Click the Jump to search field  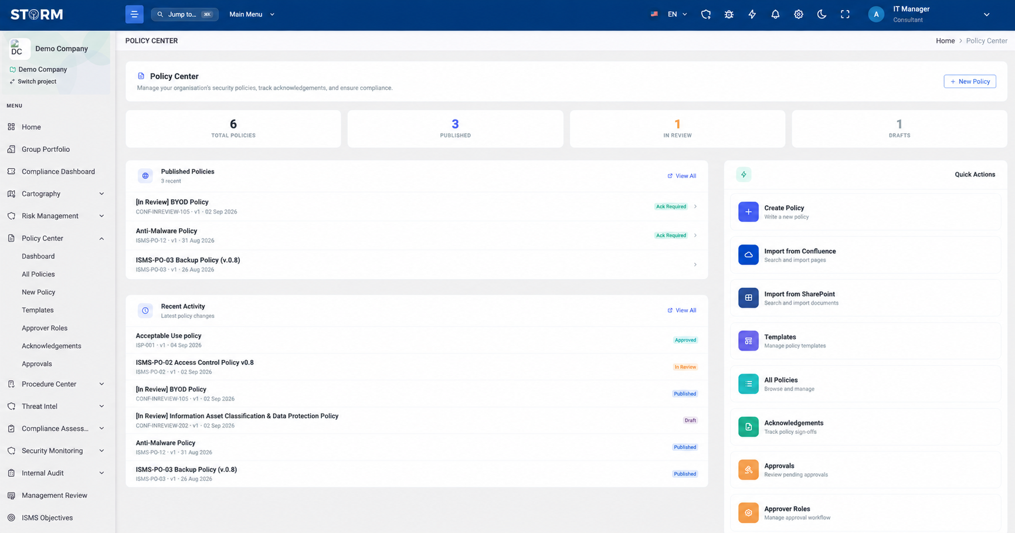(185, 14)
